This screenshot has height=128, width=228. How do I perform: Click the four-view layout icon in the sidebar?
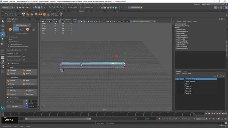coord(2,62)
